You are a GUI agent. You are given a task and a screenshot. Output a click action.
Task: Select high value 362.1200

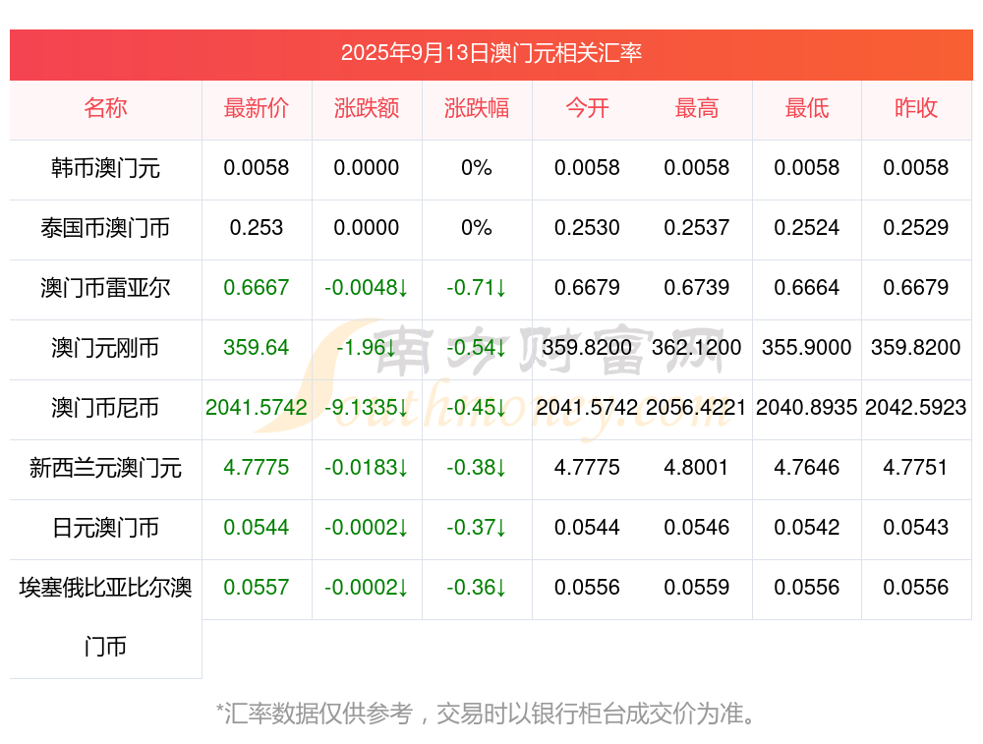point(697,347)
